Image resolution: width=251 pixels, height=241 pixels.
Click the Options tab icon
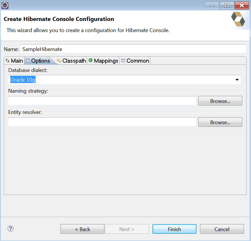pyautogui.click(x=28, y=61)
